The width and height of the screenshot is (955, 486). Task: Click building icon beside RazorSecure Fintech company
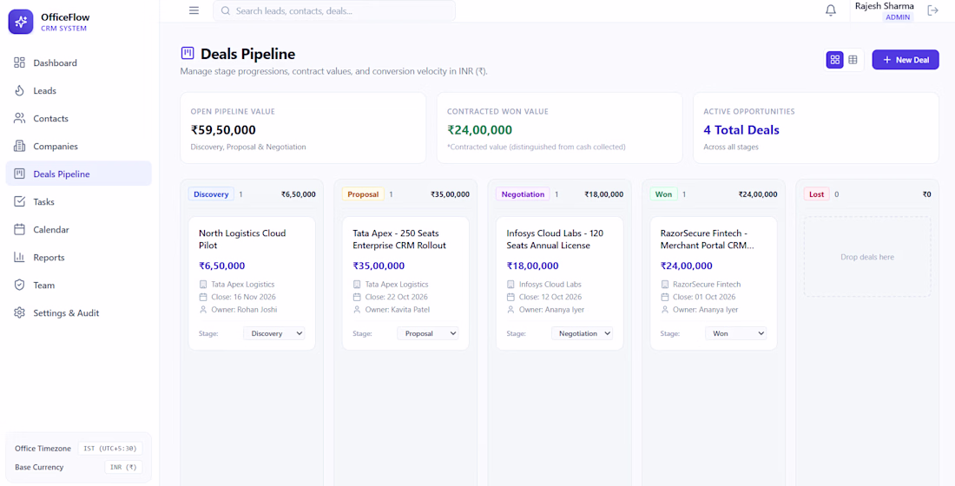(x=665, y=285)
